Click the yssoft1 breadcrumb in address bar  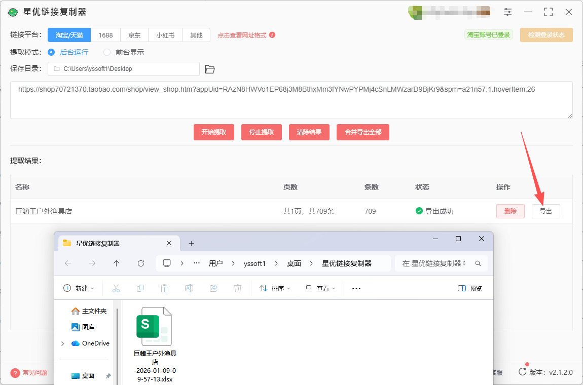[254, 263]
